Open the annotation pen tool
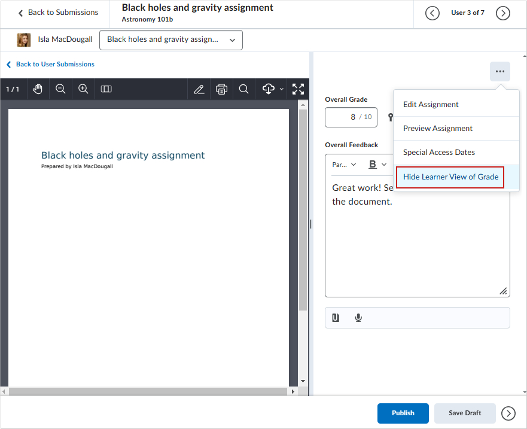Viewport: 527px width, 429px height. coord(199,89)
